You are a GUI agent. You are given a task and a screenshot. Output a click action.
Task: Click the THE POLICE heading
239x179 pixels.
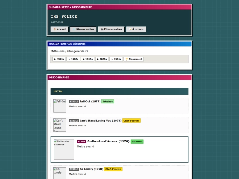tap(64, 16)
